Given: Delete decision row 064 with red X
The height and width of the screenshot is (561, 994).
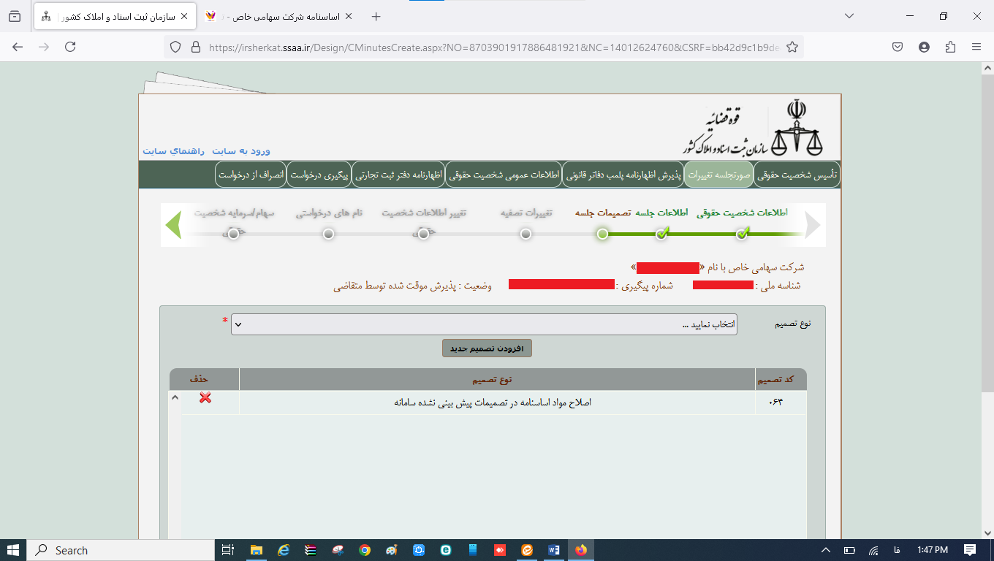Looking at the screenshot, I should (x=205, y=398).
